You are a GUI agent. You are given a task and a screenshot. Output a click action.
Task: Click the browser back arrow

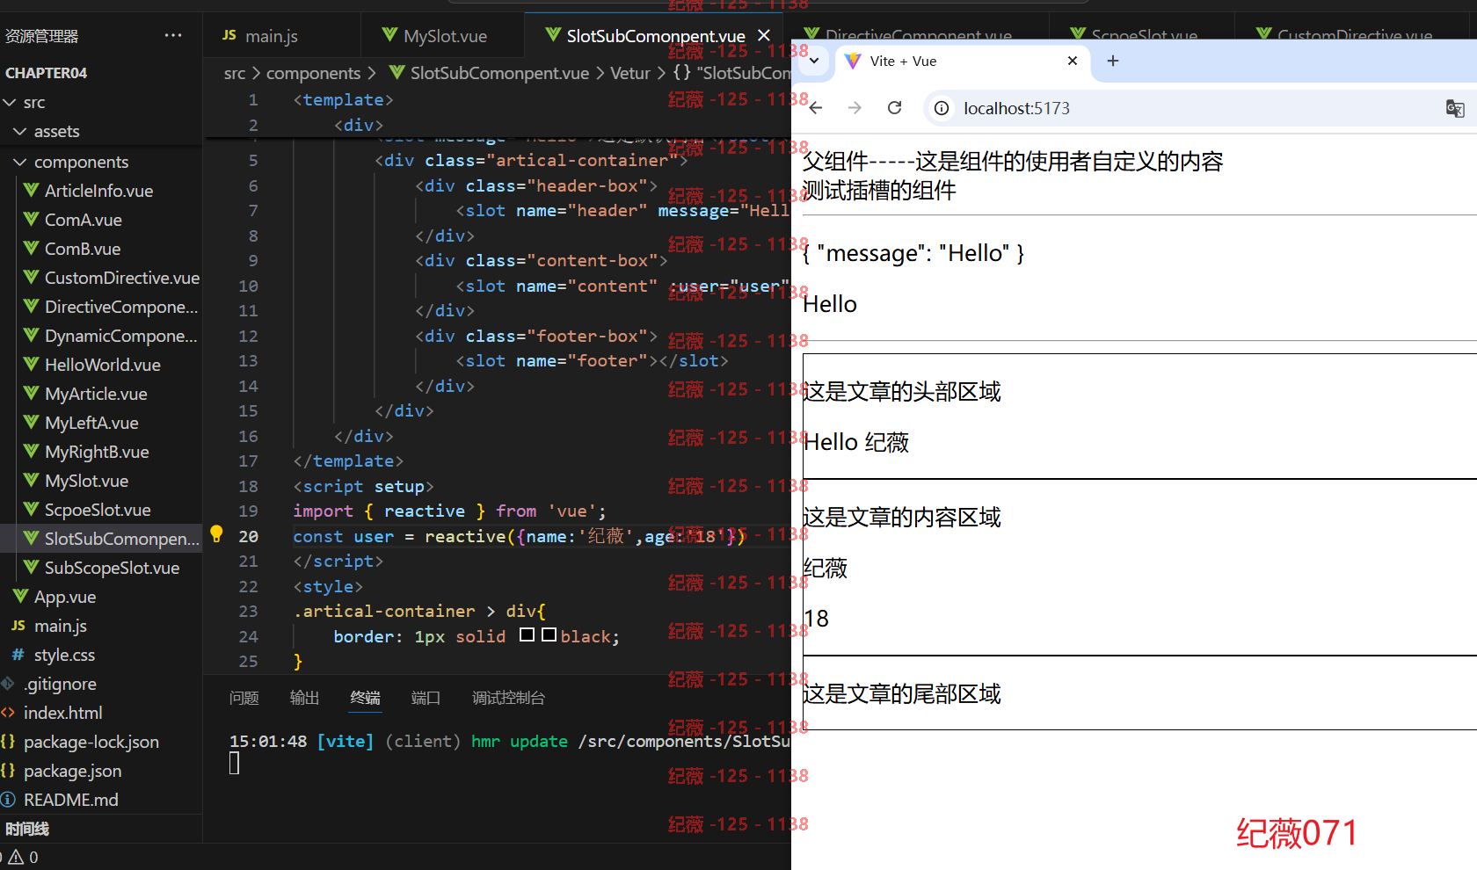pos(816,108)
